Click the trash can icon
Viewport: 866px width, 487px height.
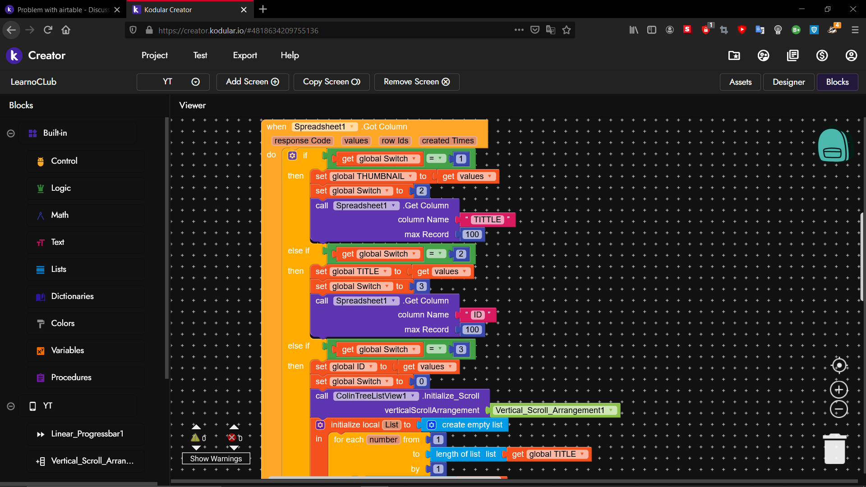tap(834, 449)
